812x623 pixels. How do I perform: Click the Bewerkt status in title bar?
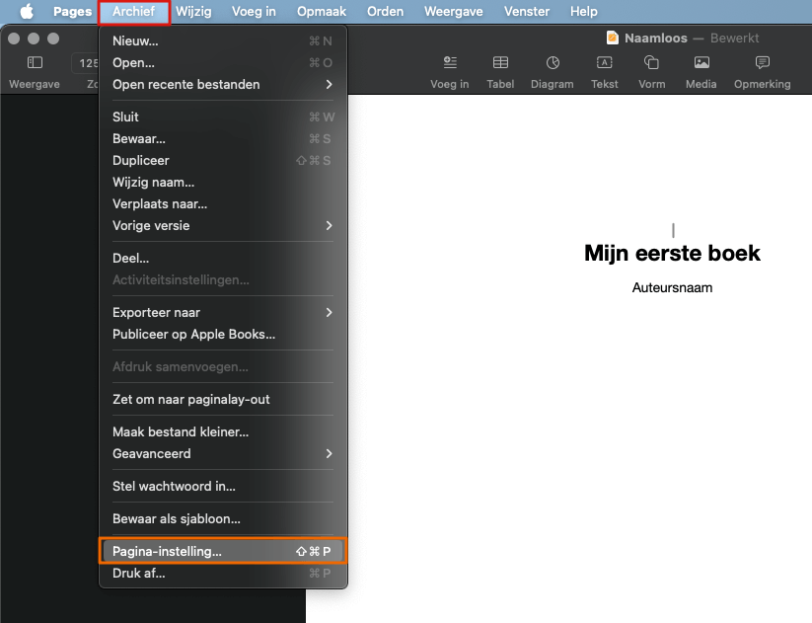[734, 38]
